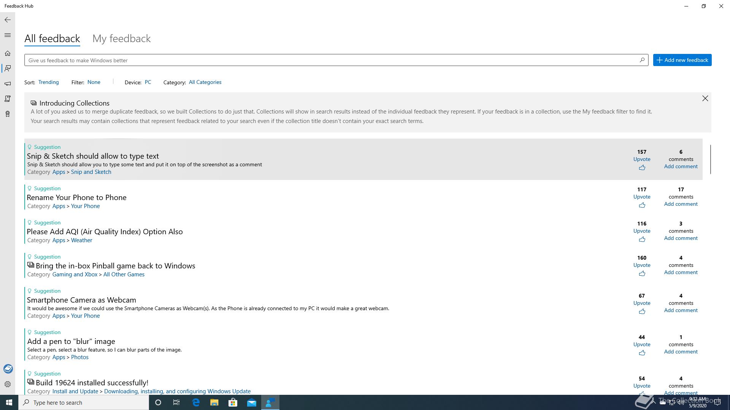
Task: Click thumbs-up icon for Smartphone Camera as Webcam
Action: pos(642,311)
